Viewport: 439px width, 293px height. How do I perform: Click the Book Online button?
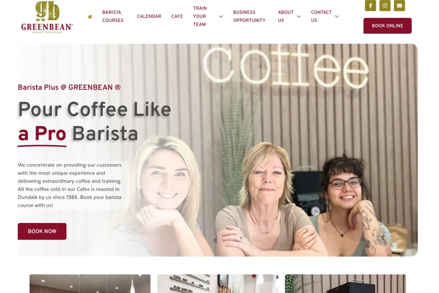point(388,26)
